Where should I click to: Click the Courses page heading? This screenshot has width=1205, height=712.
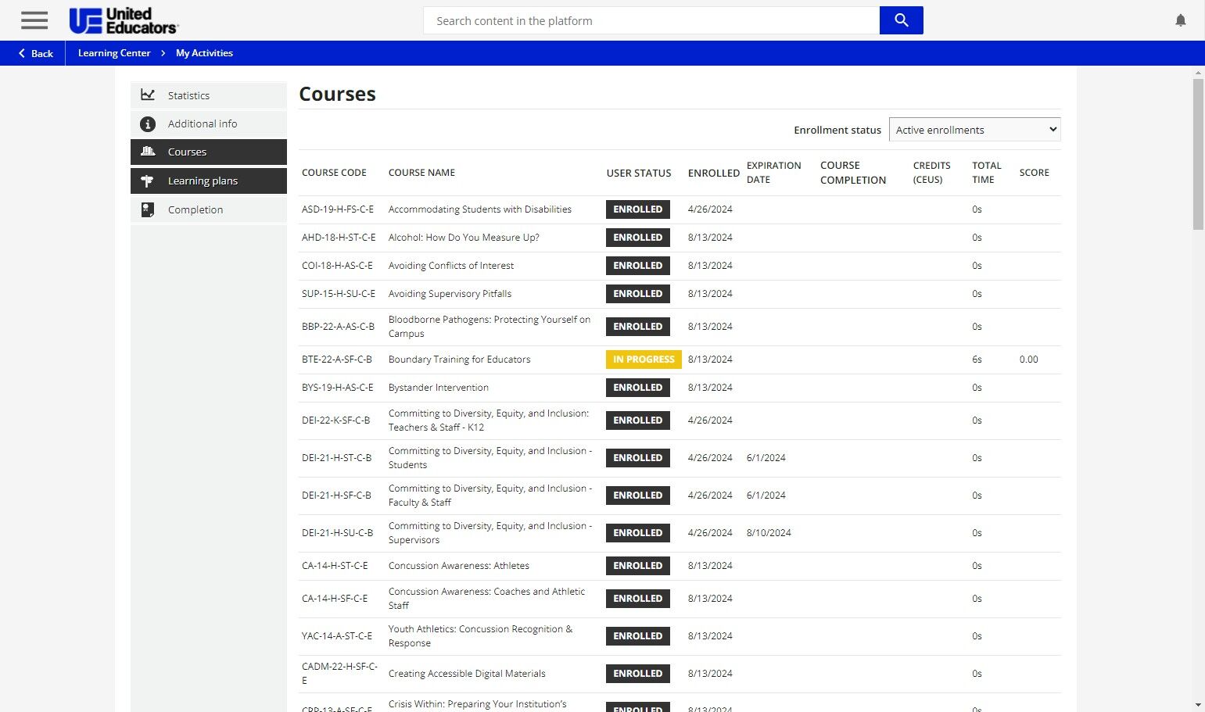337,94
